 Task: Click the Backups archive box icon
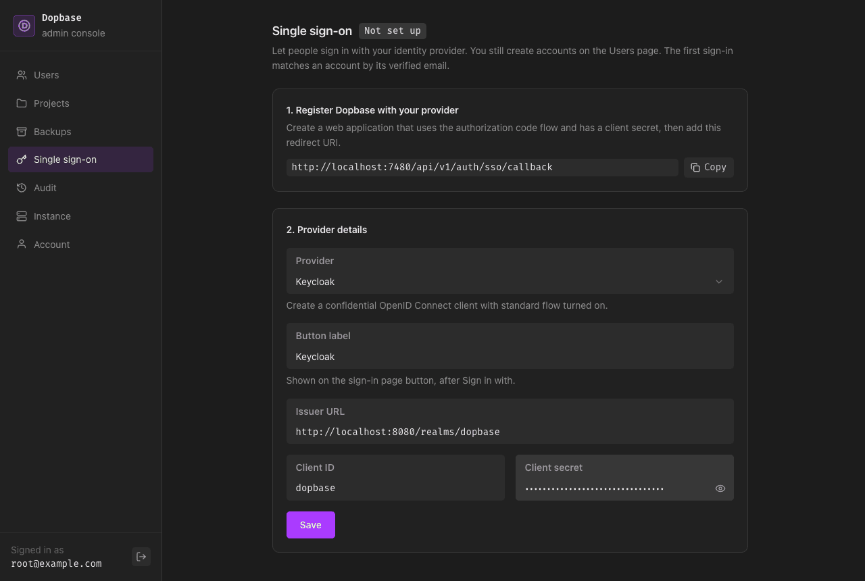click(x=22, y=132)
